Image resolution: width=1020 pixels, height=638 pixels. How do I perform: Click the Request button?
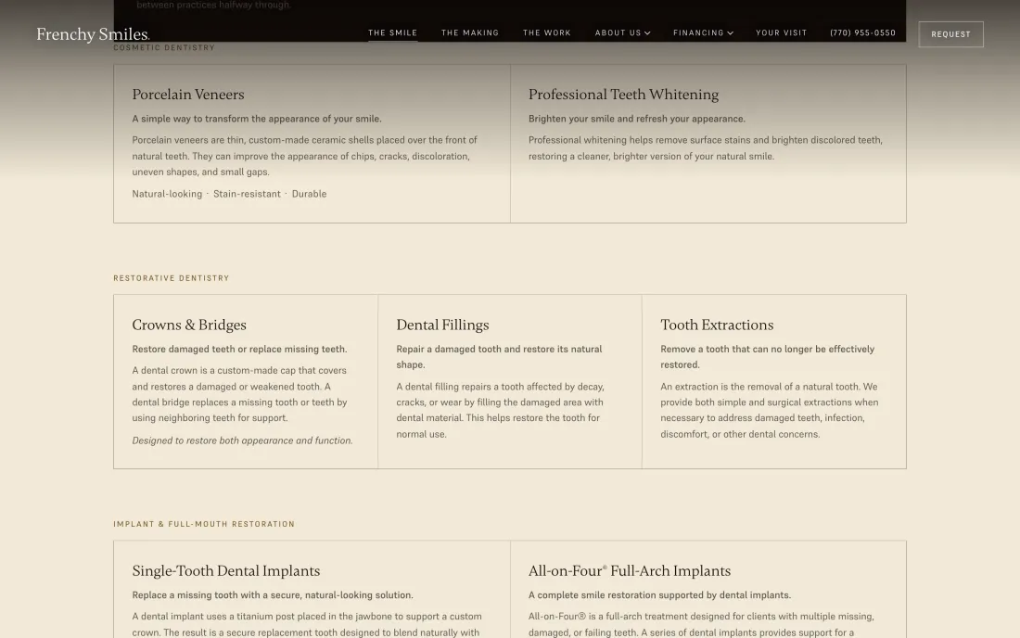tap(951, 34)
